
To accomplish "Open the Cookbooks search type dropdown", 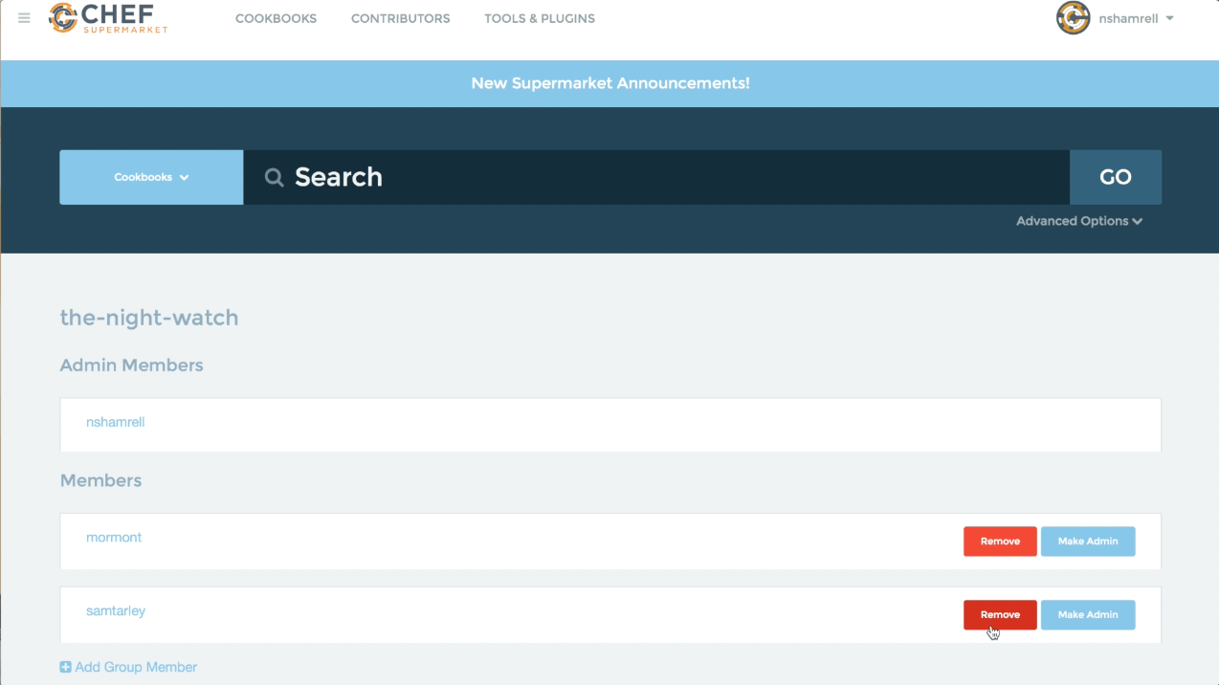I will [151, 177].
